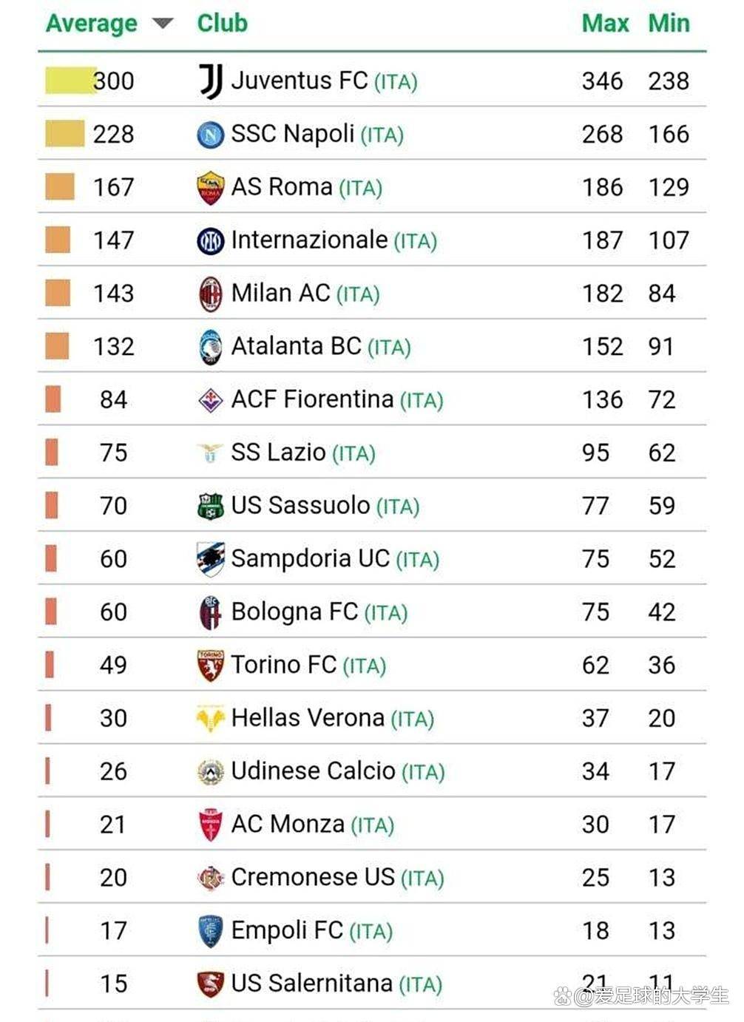Click the AS Roma crest icon
This screenshot has height=1022, width=744.
[211, 188]
